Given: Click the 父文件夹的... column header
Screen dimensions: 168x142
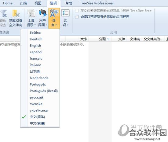Looking at the screenshot, I should (153, 39).
